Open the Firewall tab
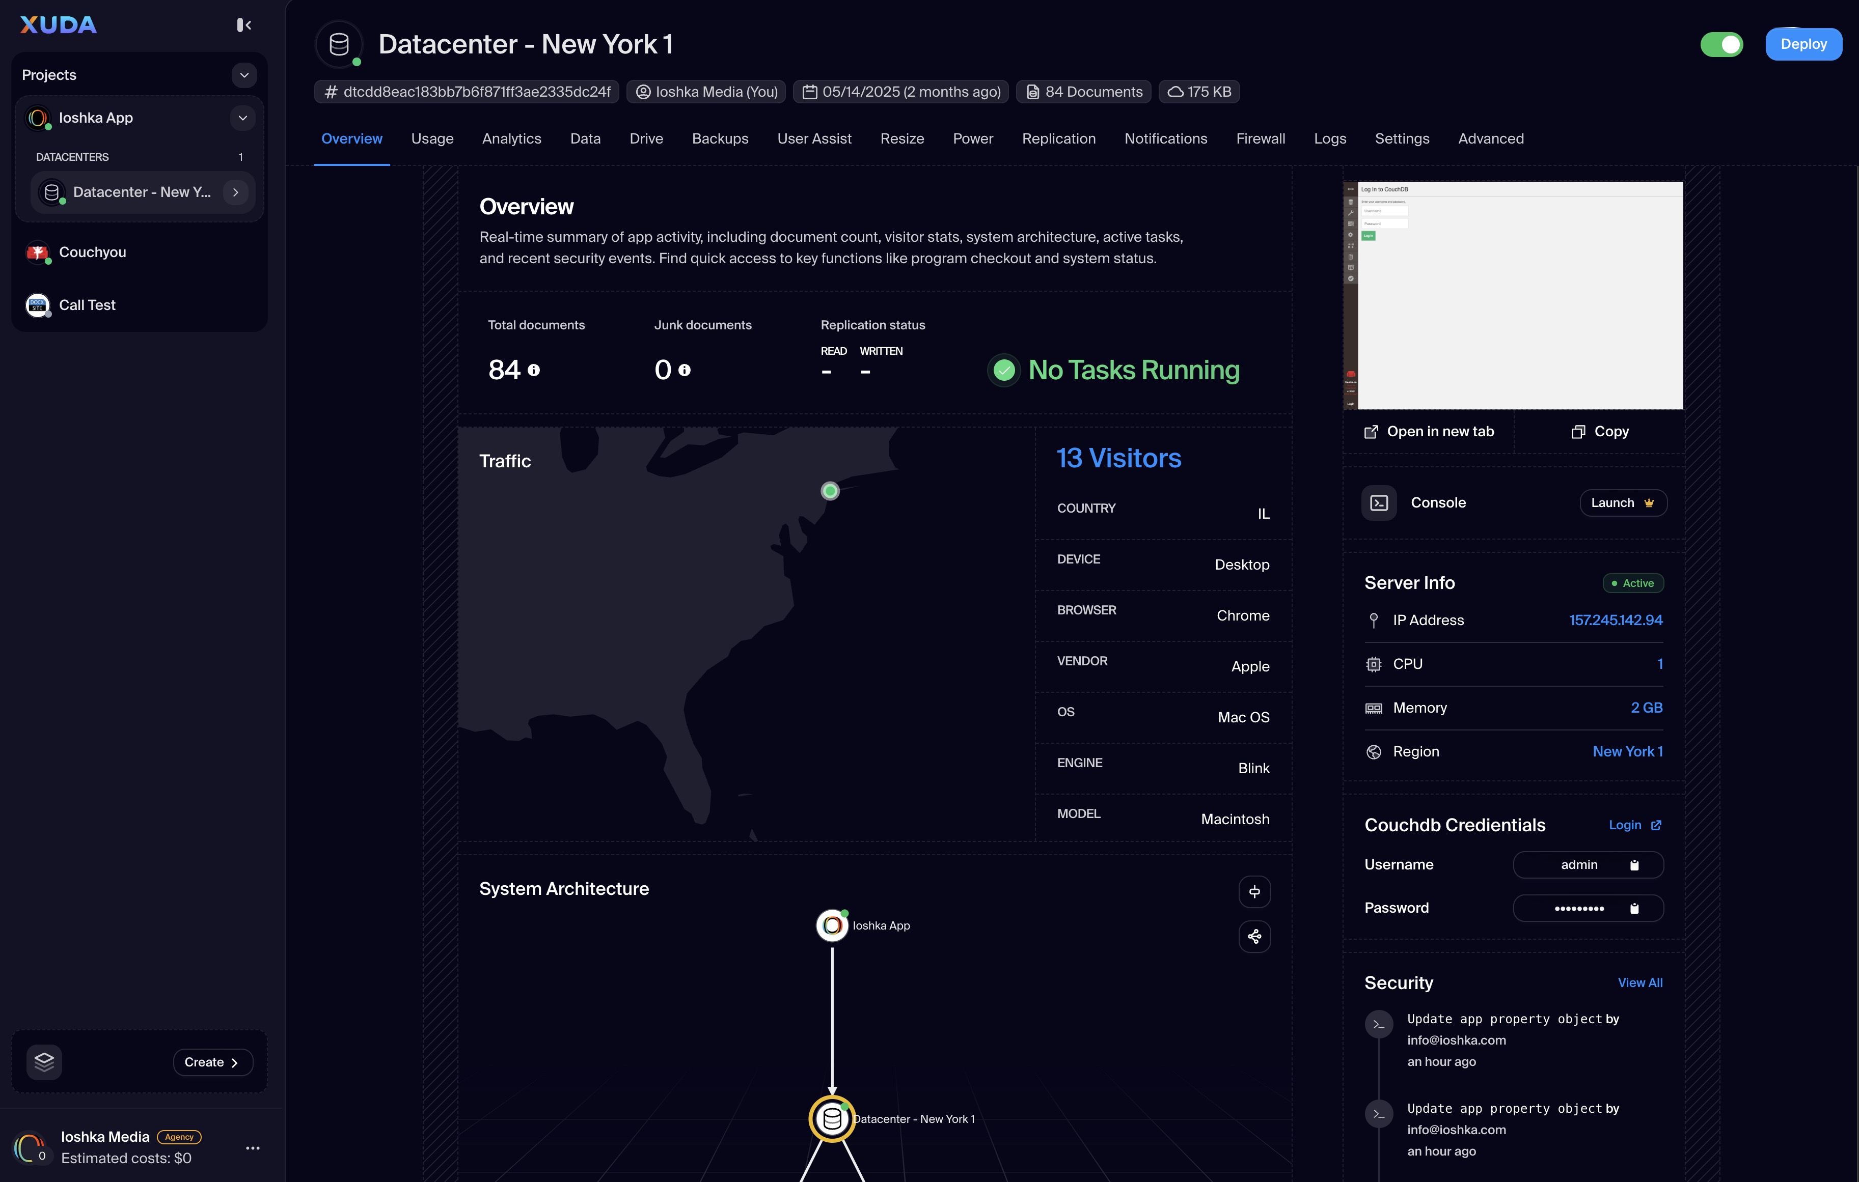1859x1182 pixels. click(1260, 139)
